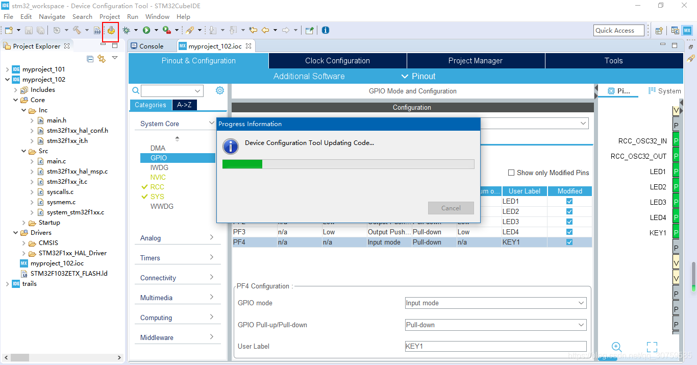This screenshot has width=697, height=365.
Task: Click the Build hammer icon
Action: click(x=77, y=31)
